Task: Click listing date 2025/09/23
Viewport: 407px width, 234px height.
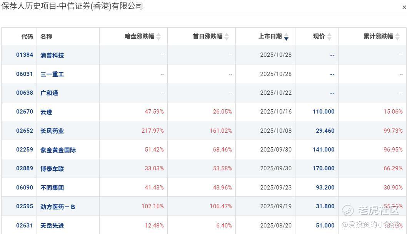Action: tap(276, 188)
